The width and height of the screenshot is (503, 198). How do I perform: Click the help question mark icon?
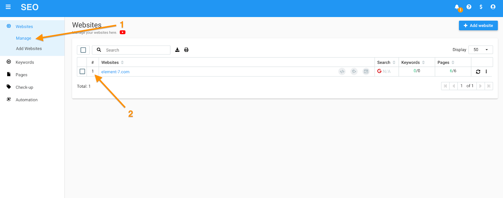469,7
